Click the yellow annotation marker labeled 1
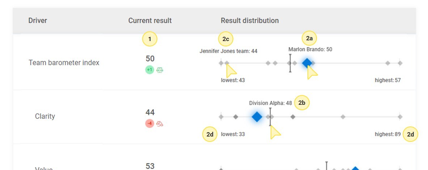 tap(150, 39)
